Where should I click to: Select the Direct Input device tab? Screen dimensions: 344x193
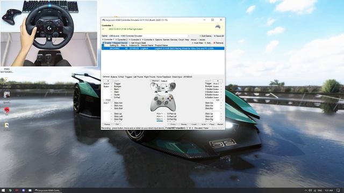[182, 77]
